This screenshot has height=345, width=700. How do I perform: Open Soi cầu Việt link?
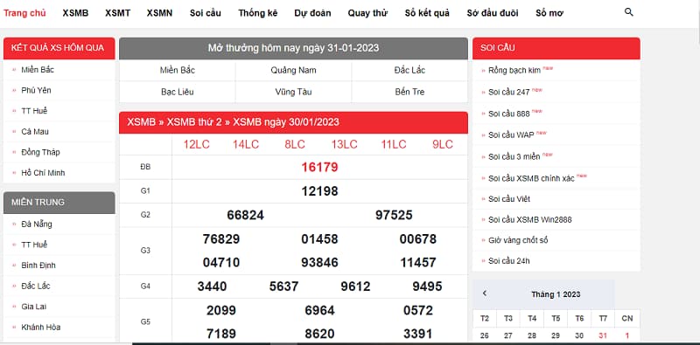pos(509,199)
